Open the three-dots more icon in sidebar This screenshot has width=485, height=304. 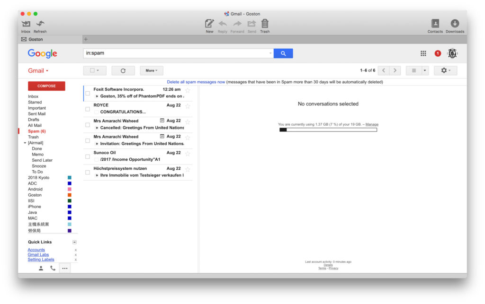pos(64,269)
